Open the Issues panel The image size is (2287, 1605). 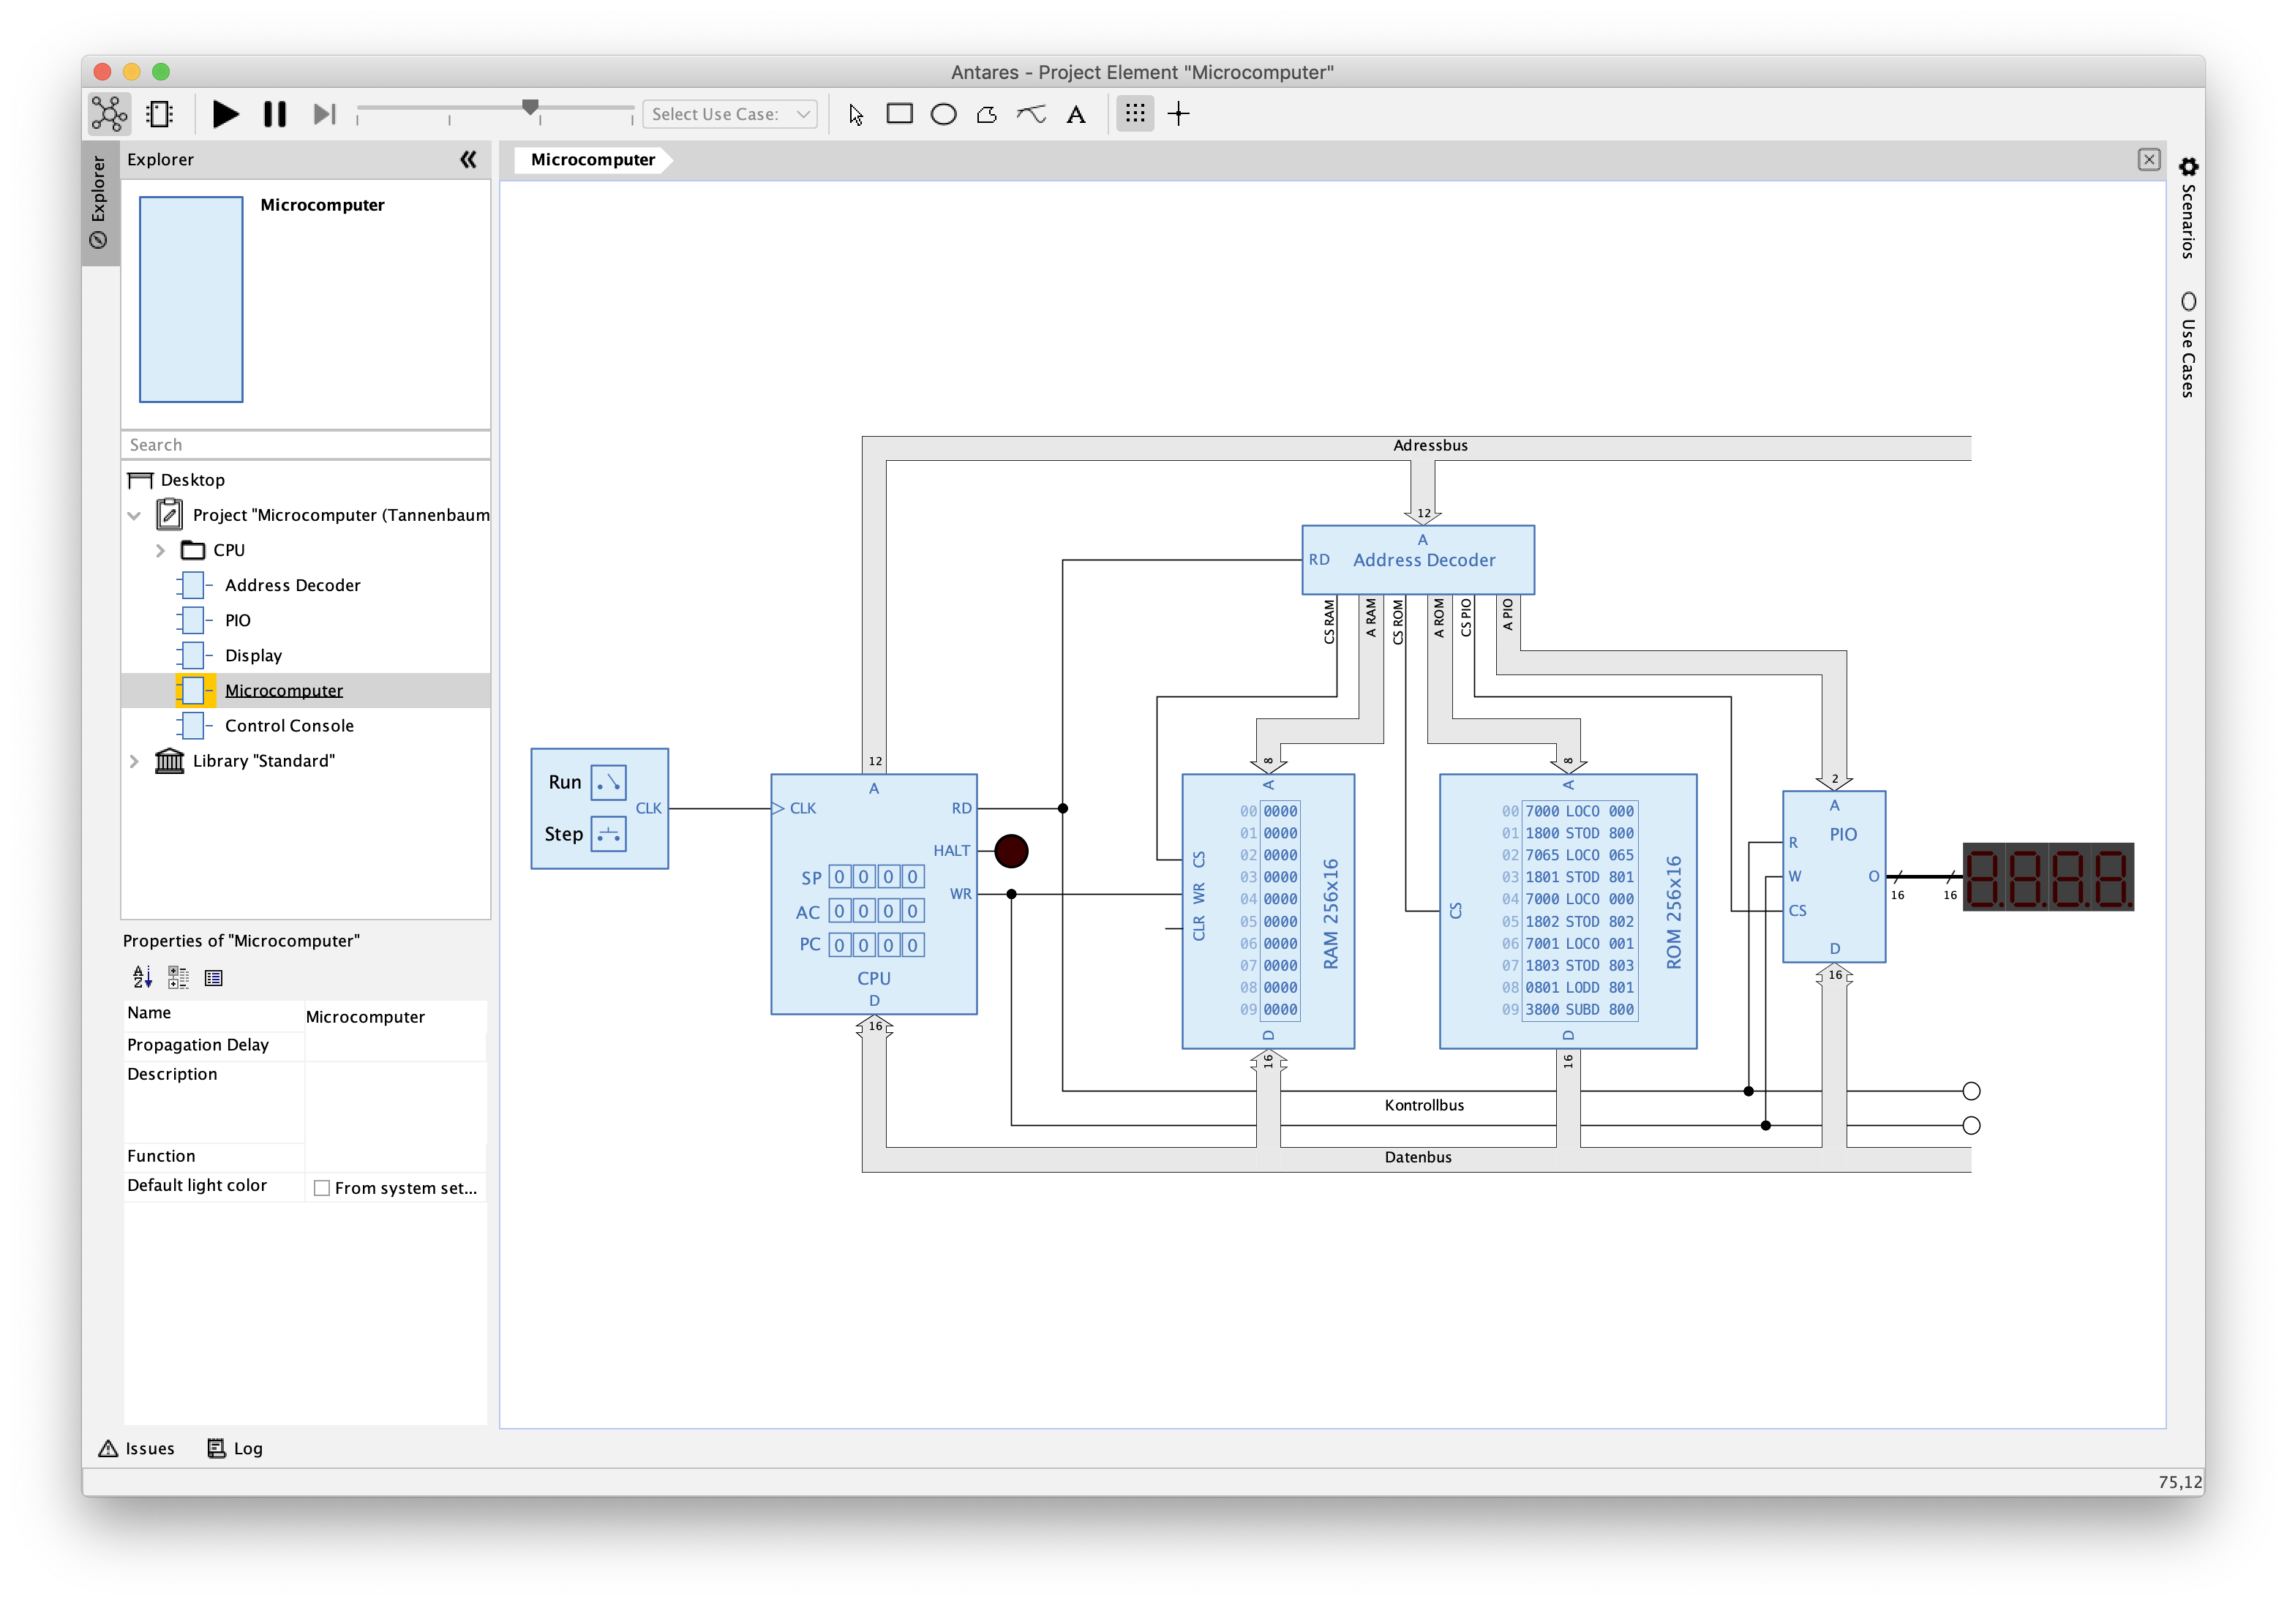pos(137,1448)
